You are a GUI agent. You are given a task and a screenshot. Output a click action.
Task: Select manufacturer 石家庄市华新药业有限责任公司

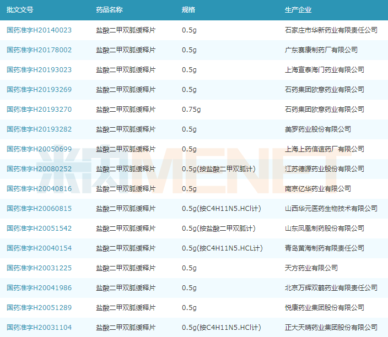pyautogui.click(x=331, y=30)
